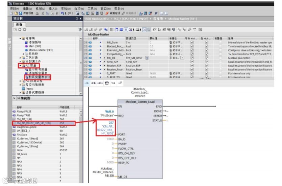Toggle HMI visible checkbox for Extended_Addr row
Screen dimensions: 282x186
206,50
